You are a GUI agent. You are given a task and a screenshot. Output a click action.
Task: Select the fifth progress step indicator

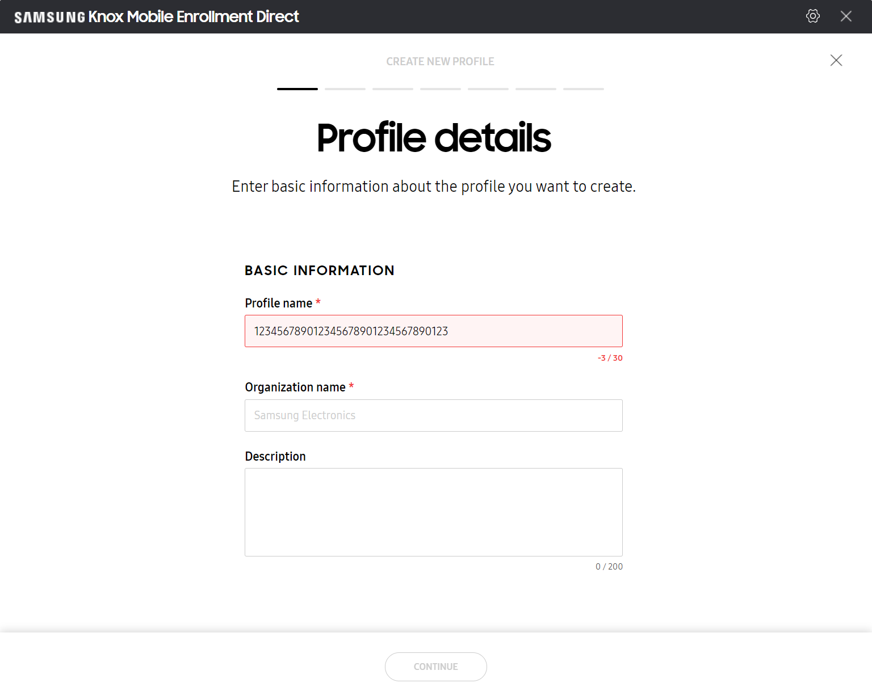coord(488,89)
